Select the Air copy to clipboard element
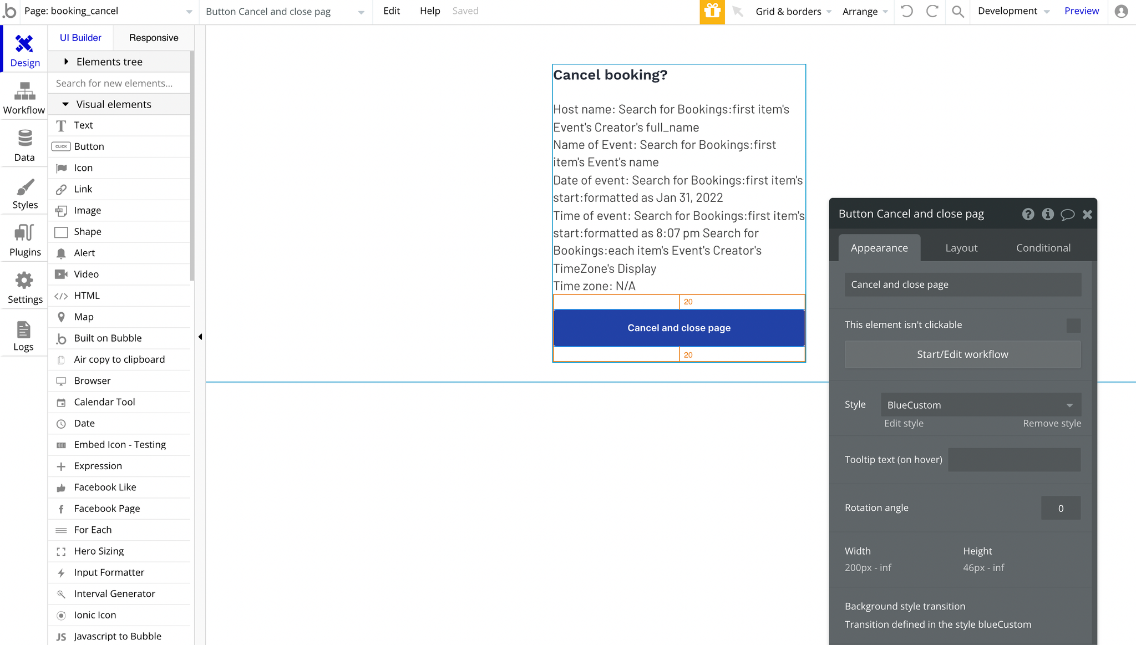 (119, 359)
